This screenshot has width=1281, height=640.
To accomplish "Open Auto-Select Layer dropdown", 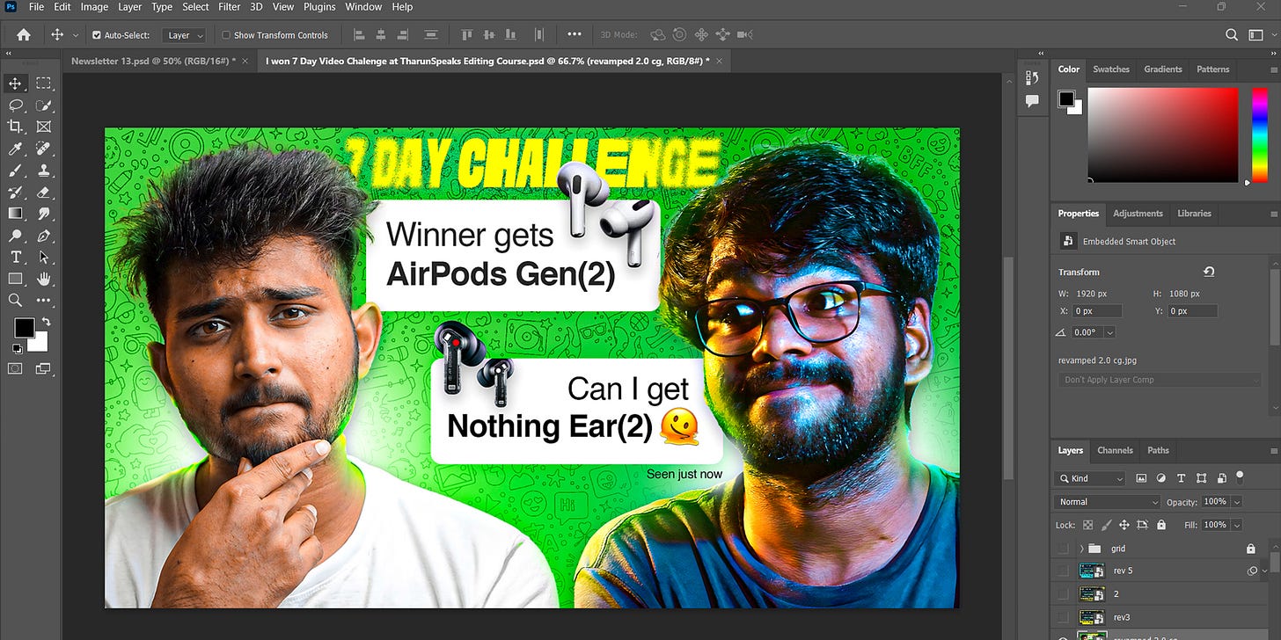I will (185, 35).
